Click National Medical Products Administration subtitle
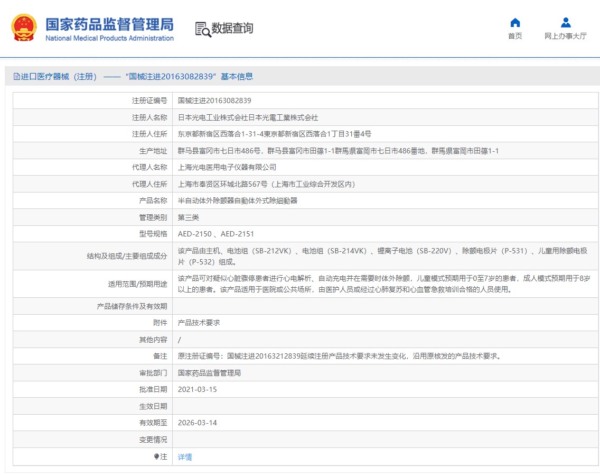 [x=109, y=38]
